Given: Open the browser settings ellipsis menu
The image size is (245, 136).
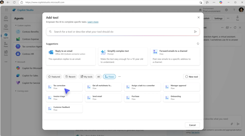Looking at the screenshot, I should 214,2.
